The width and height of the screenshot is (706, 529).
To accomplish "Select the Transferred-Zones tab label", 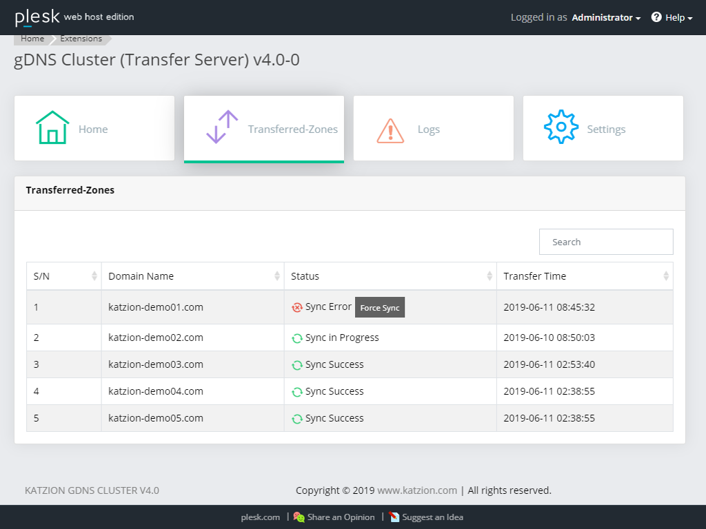I will click(292, 129).
